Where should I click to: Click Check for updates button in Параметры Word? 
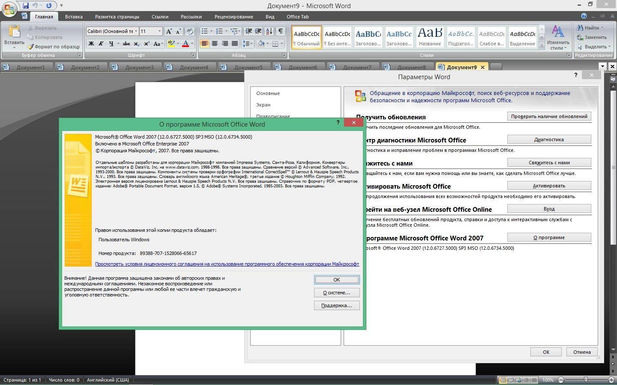[549, 116]
